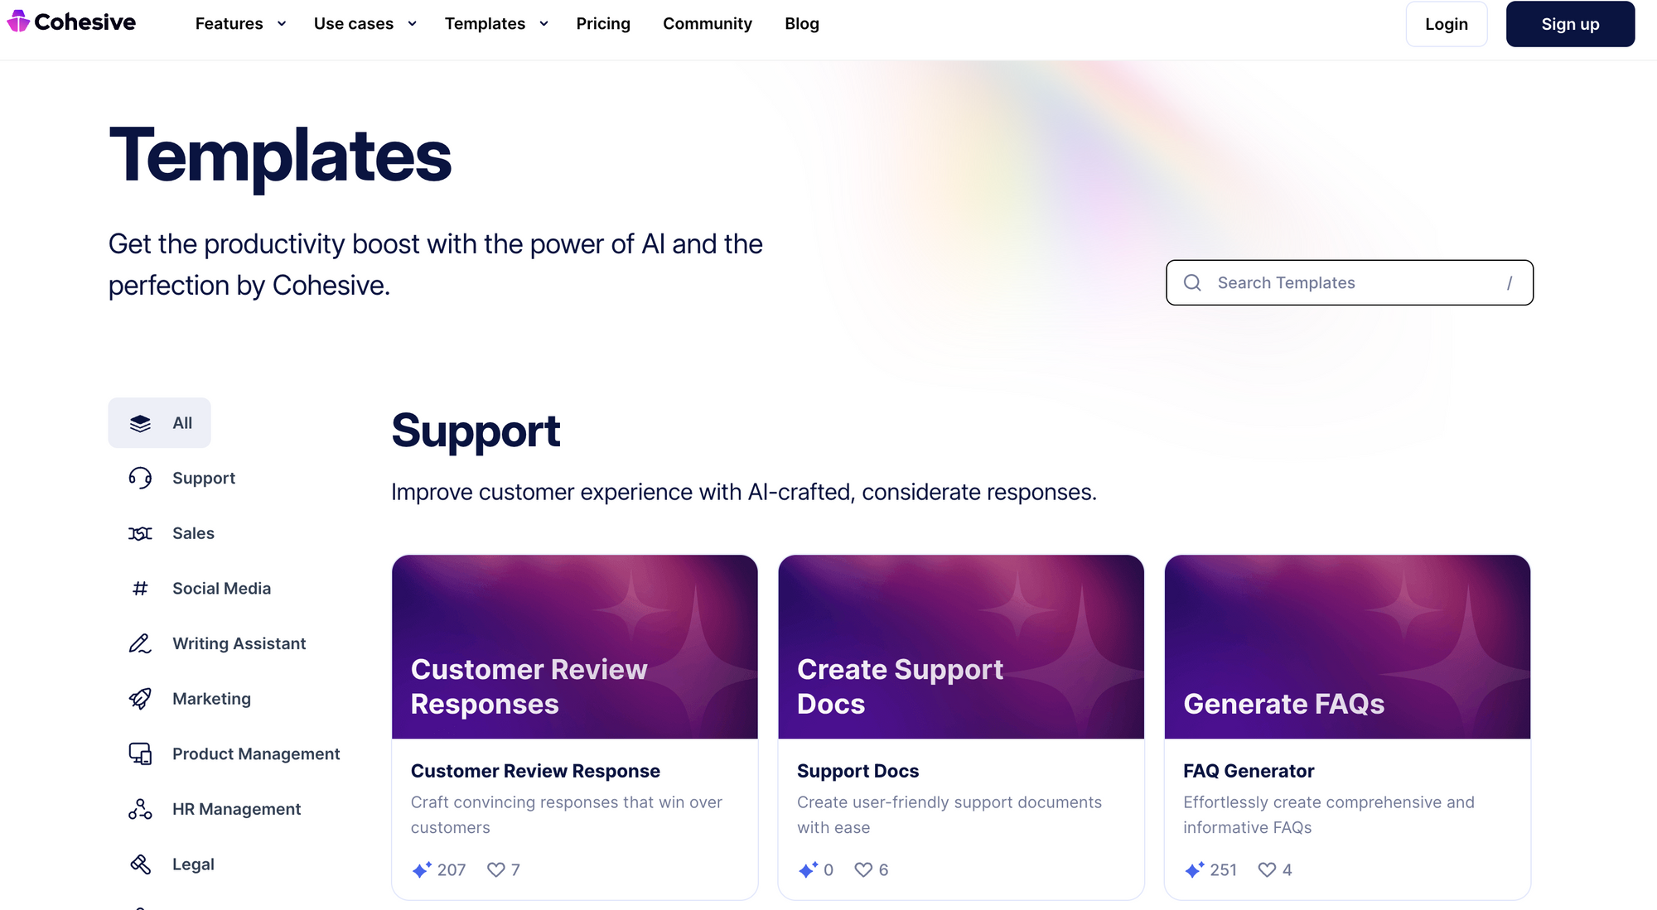Expand the Templates navigation dropdown

[498, 22]
